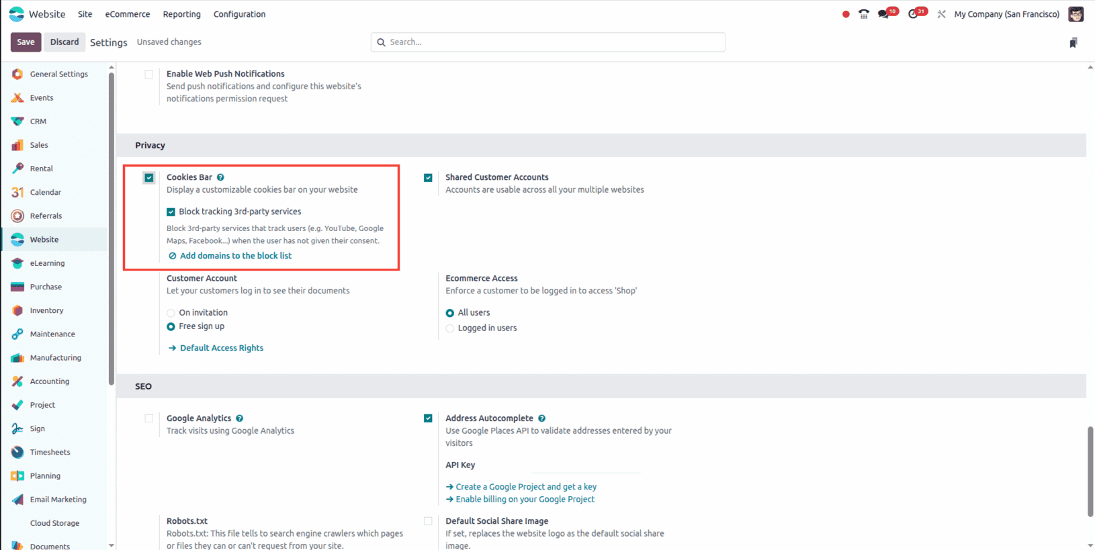Image resolution: width=1095 pixels, height=550 pixels.
Task: Select Website settings tab in sidebar
Action: pyautogui.click(x=55, y=240)
